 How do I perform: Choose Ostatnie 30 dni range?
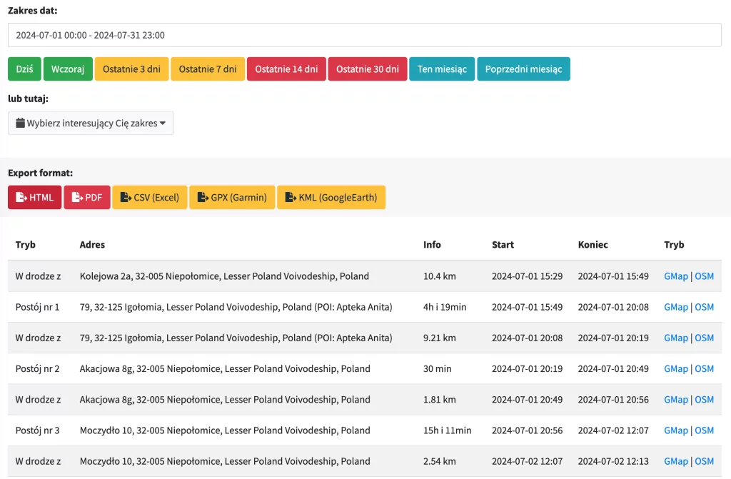click(x=368, y=69)
